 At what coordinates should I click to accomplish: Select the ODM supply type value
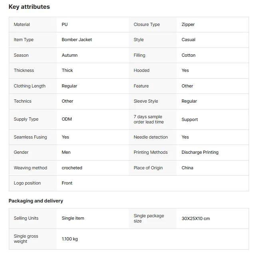pos(67,119)
